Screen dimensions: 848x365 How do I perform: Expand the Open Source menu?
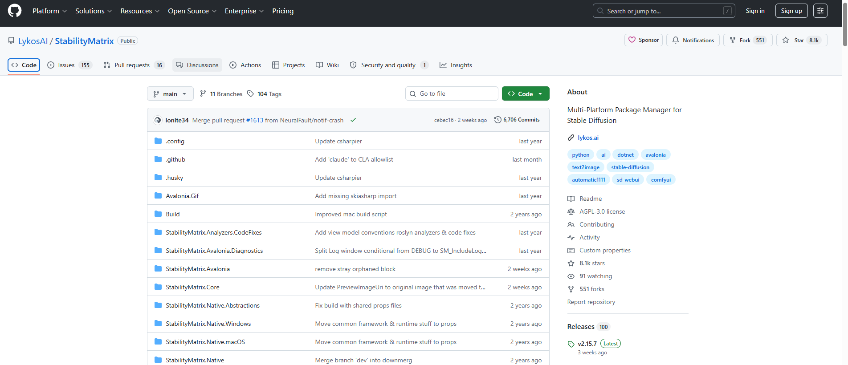click(x=192, y=11)
